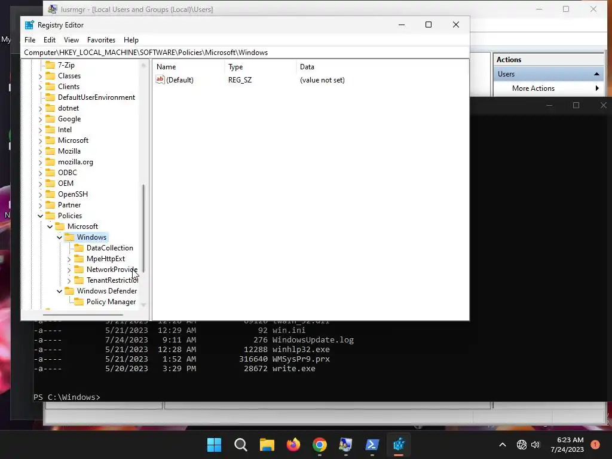Click the 7-Zip folder icon in registry tree
This screenshot has height=459, width=612.
[50, 65]
